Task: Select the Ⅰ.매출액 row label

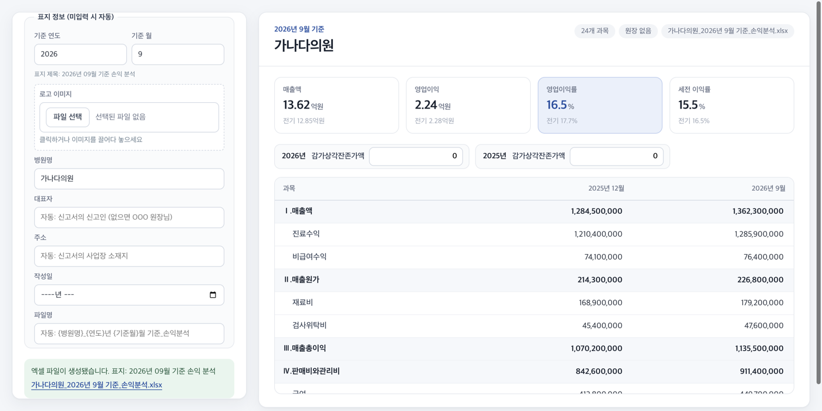Action: click(298, 211)
